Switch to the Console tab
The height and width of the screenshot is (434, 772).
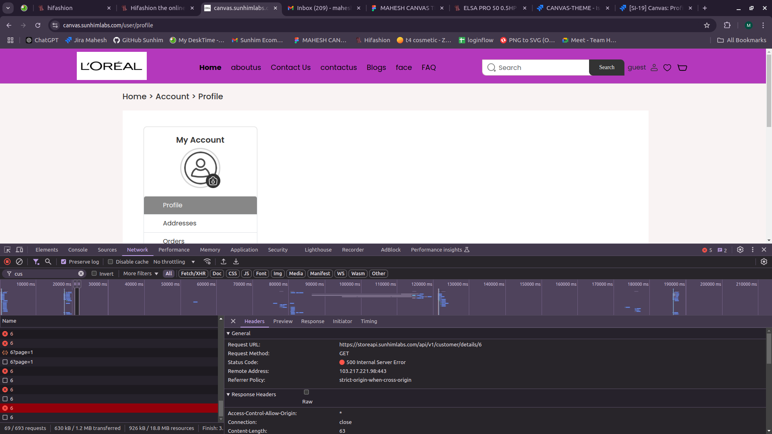pyautogui.click(x=78, y=250)
